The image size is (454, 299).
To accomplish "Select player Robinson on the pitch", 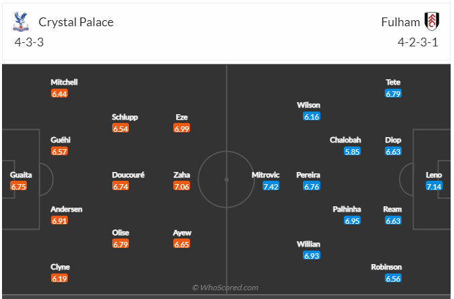I will pos(387,267).
